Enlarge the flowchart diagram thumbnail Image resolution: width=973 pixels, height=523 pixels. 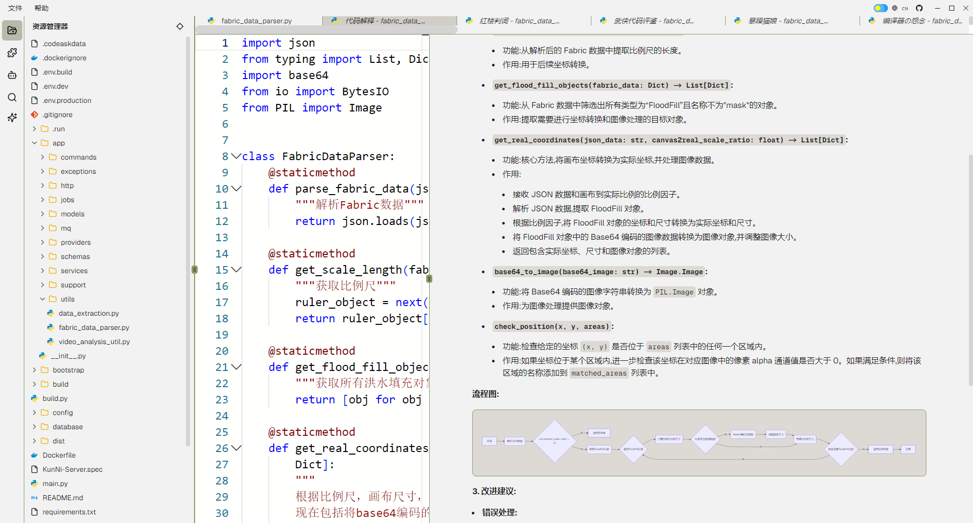tap(699, 443)
